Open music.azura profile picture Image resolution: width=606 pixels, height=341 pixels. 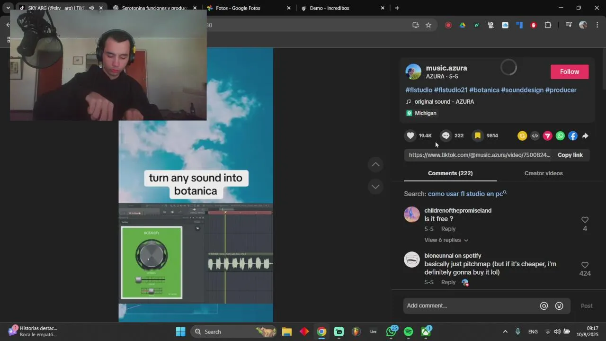coord(413,72)
